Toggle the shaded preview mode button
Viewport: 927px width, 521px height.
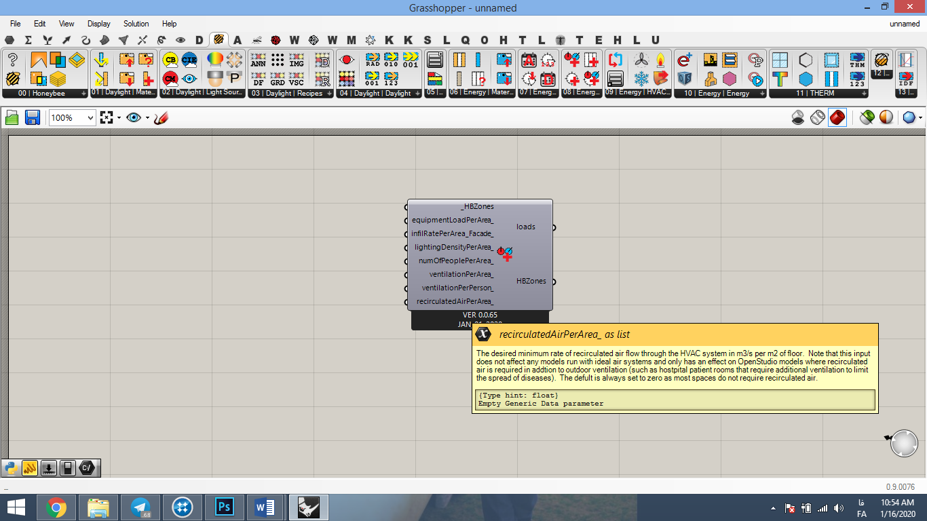coord(837,118)
